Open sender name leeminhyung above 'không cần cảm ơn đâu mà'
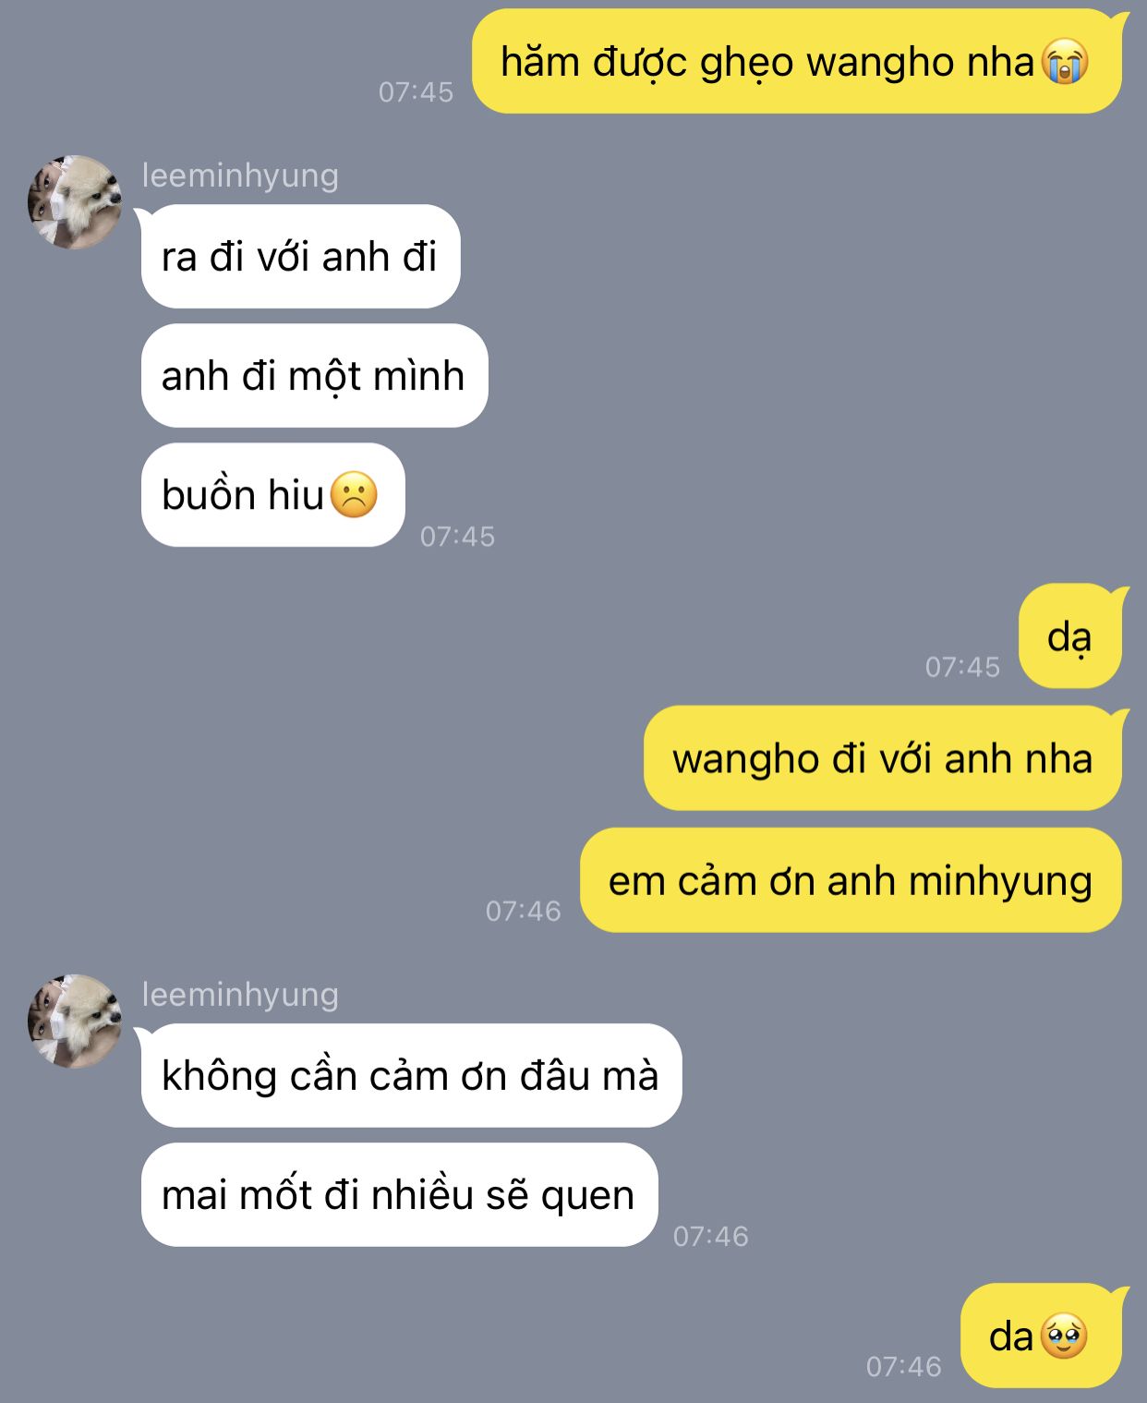The height and width of the screenshot is (1403, 1147). click(240, 994)
